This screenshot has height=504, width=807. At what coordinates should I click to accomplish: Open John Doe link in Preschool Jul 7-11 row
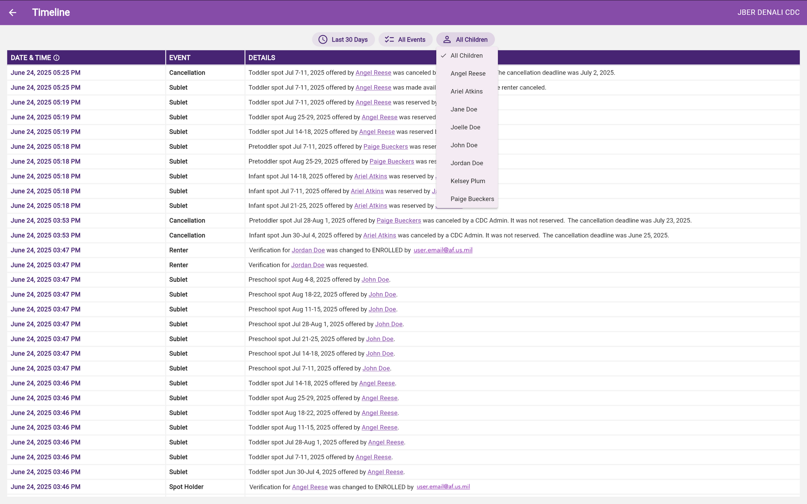pos(376,369)
